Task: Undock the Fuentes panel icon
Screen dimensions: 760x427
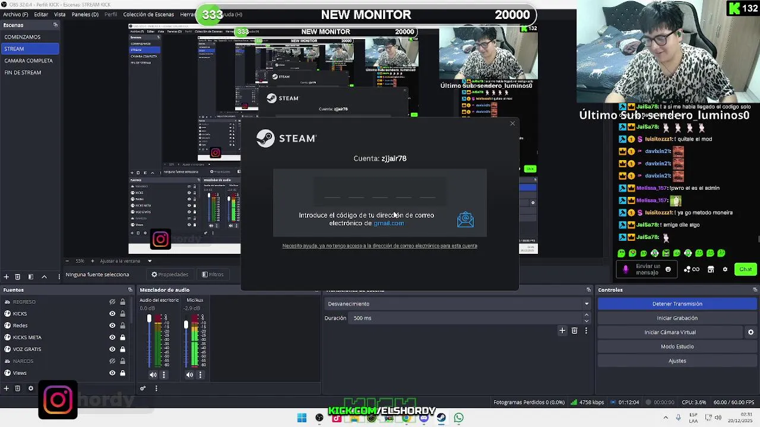Action: (x=130, y=290)
